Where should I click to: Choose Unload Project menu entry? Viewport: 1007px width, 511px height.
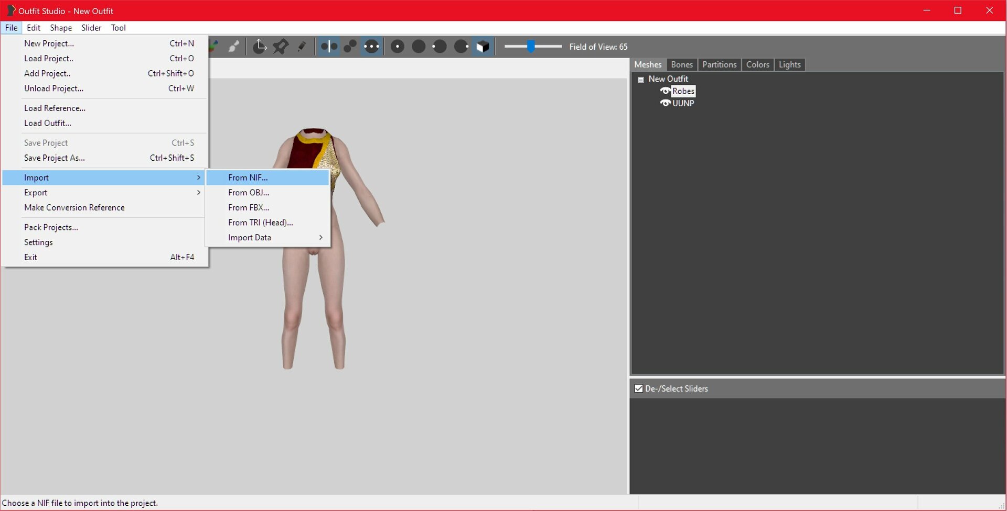(105, 88)
